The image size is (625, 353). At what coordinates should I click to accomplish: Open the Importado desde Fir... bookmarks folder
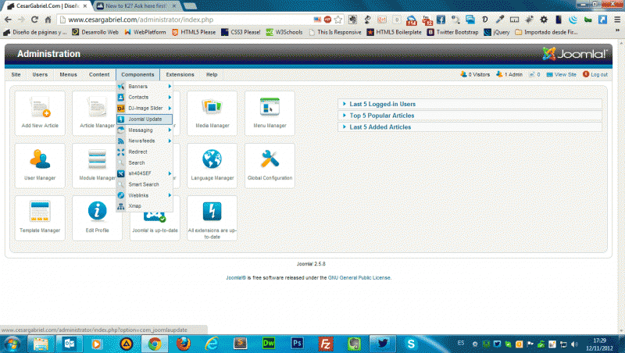pyautogui.click(x=546, y=32)
